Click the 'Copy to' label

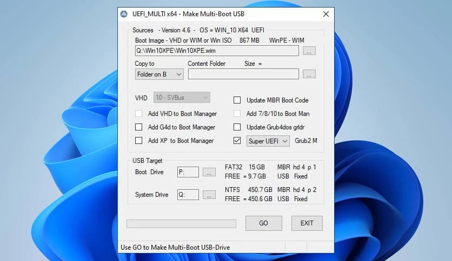(x=144, y=64)
